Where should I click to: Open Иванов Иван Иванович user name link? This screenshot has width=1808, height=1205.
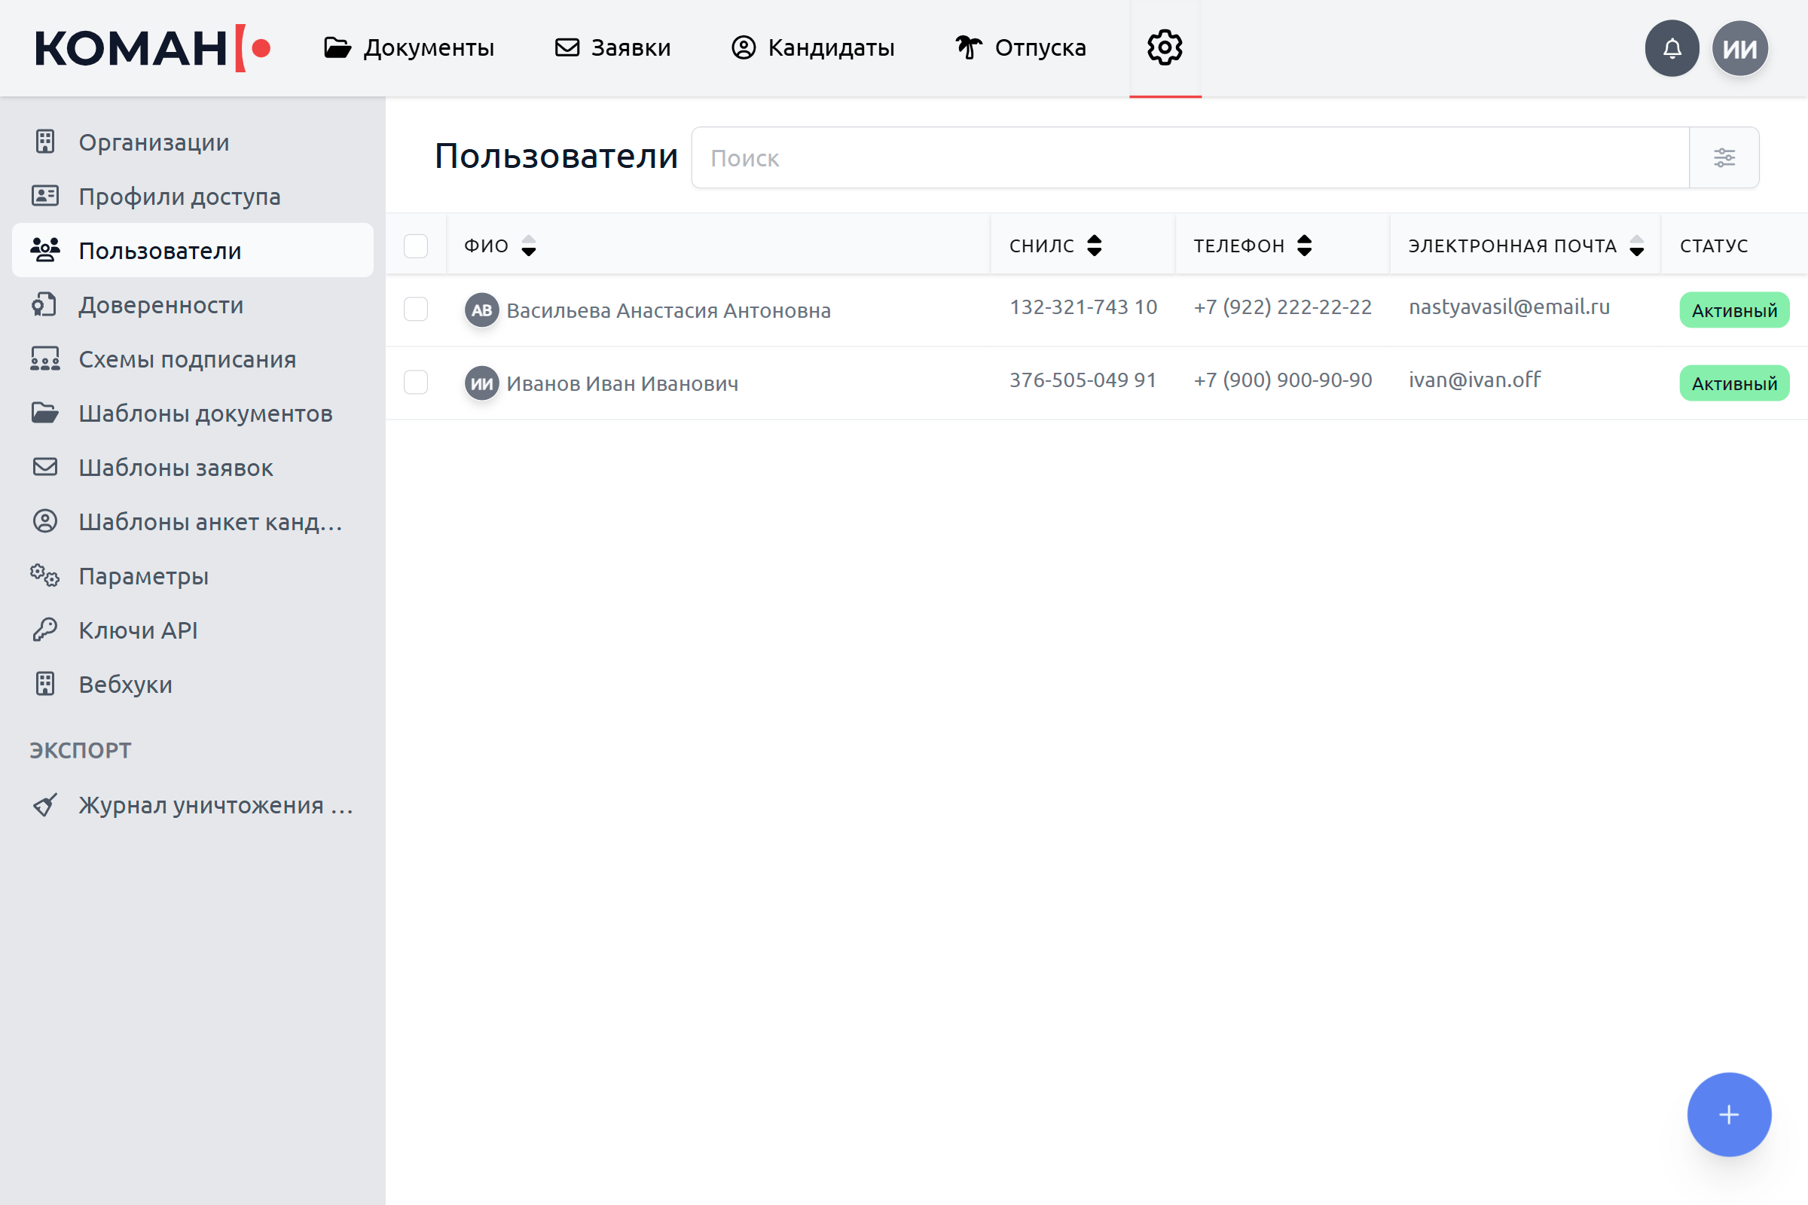622,383
